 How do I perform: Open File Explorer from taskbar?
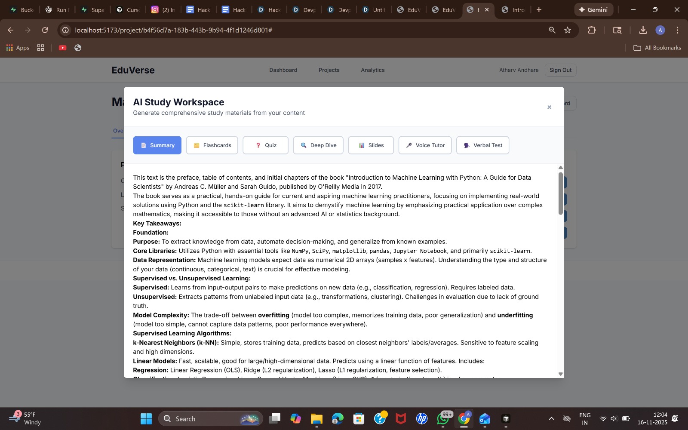coord(316,419)
